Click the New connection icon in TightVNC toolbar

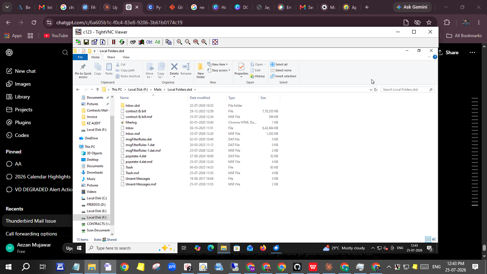point(78,42)
